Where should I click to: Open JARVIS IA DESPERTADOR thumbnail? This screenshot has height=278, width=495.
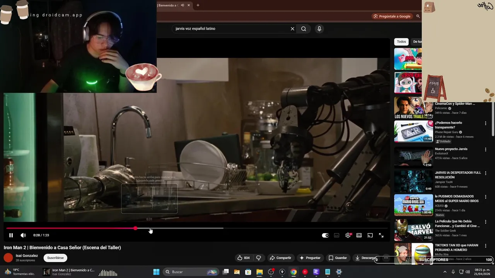click(x=413, y=181)
